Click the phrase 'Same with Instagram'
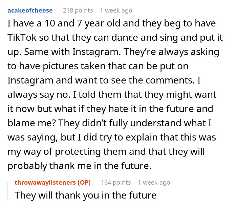The image size is (237, 205). coord(71,52)
